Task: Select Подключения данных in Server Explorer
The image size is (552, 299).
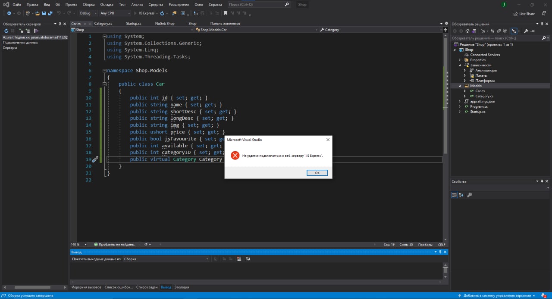Action: (20, 43)
